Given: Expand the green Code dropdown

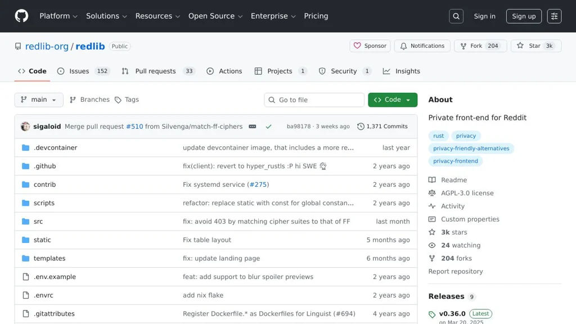Looking at the screenshot, I should tap(393, 100).
